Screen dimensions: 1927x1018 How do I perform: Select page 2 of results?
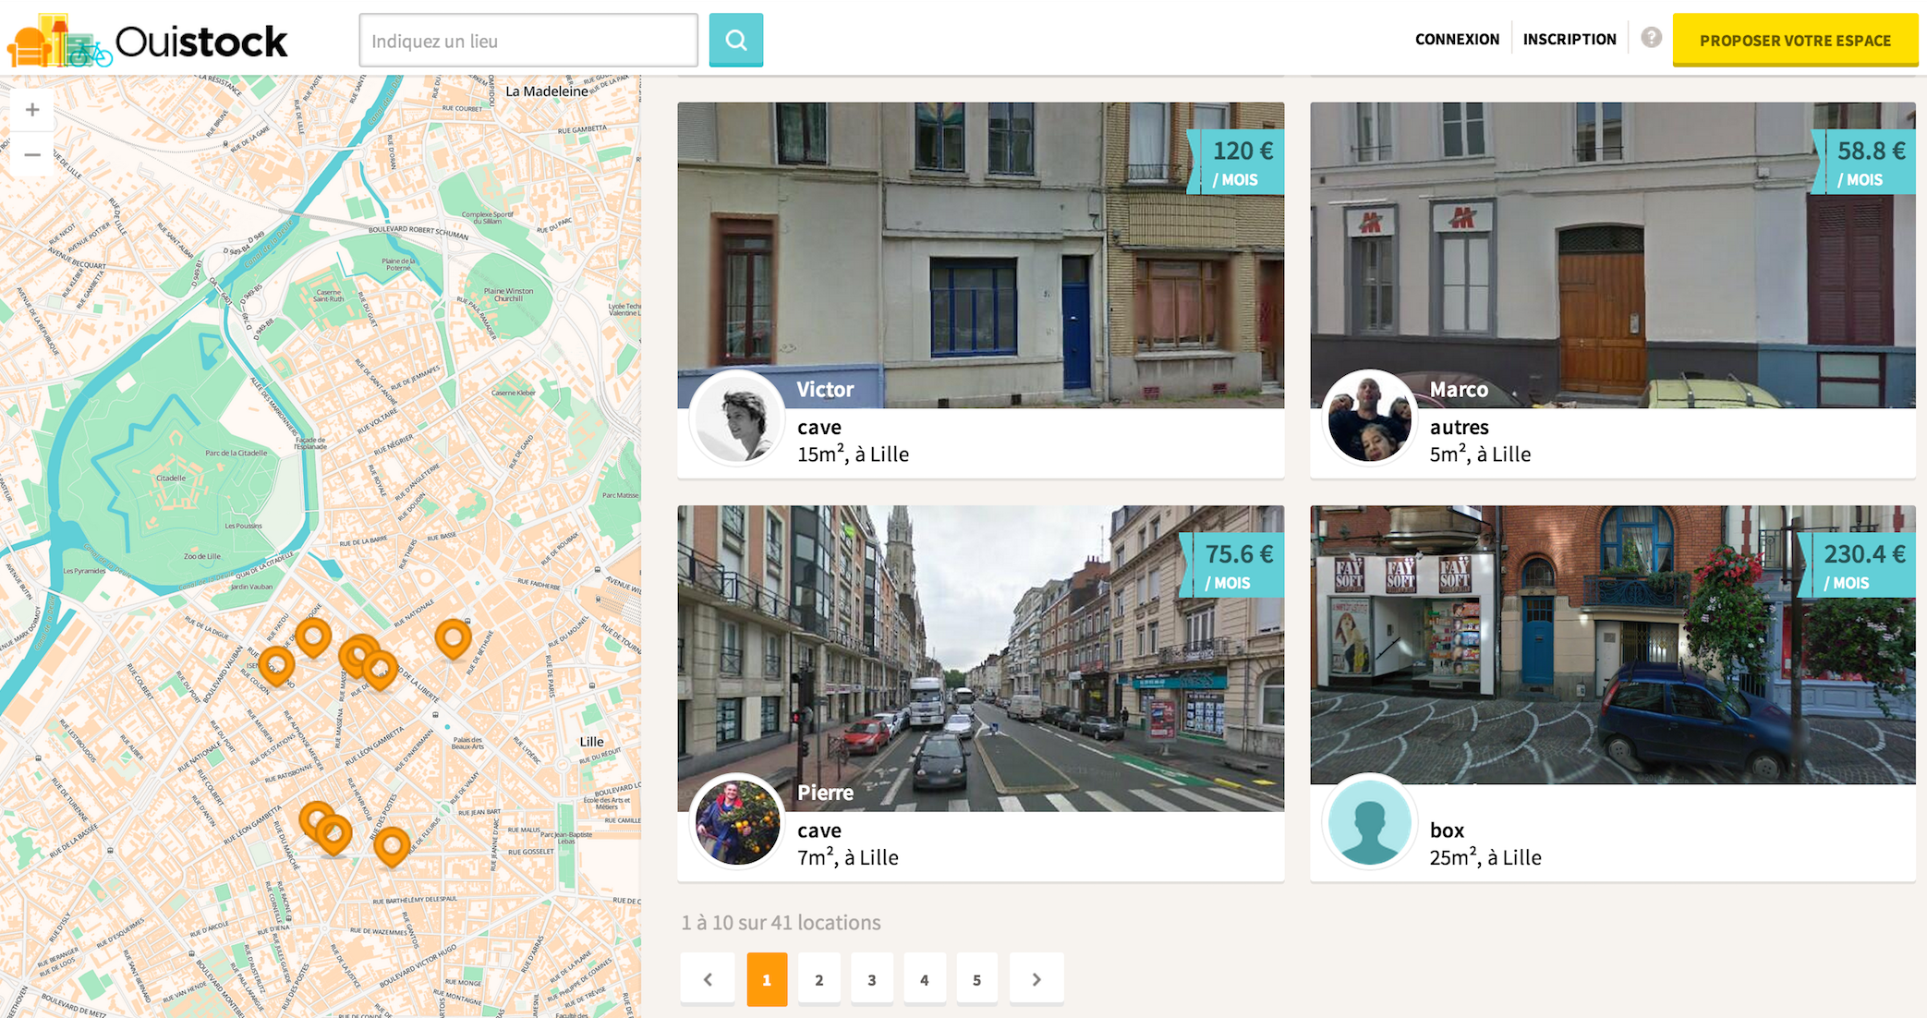(x=818, y=979)
